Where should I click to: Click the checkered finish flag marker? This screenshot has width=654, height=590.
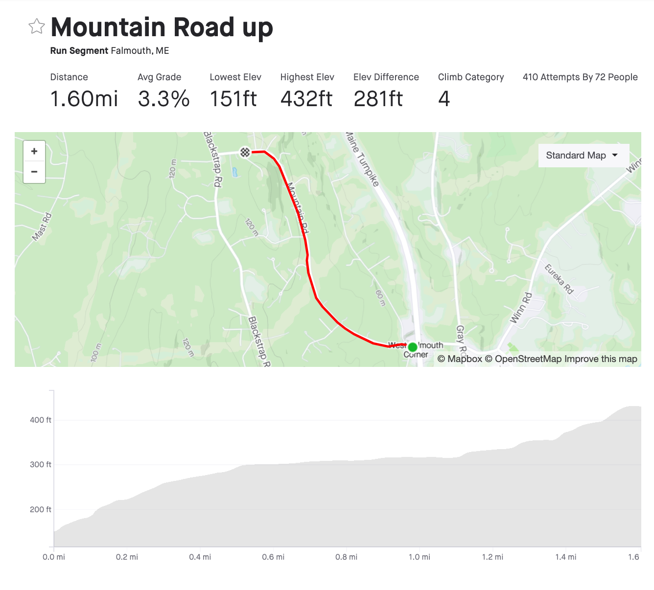(x=245, y=152)
